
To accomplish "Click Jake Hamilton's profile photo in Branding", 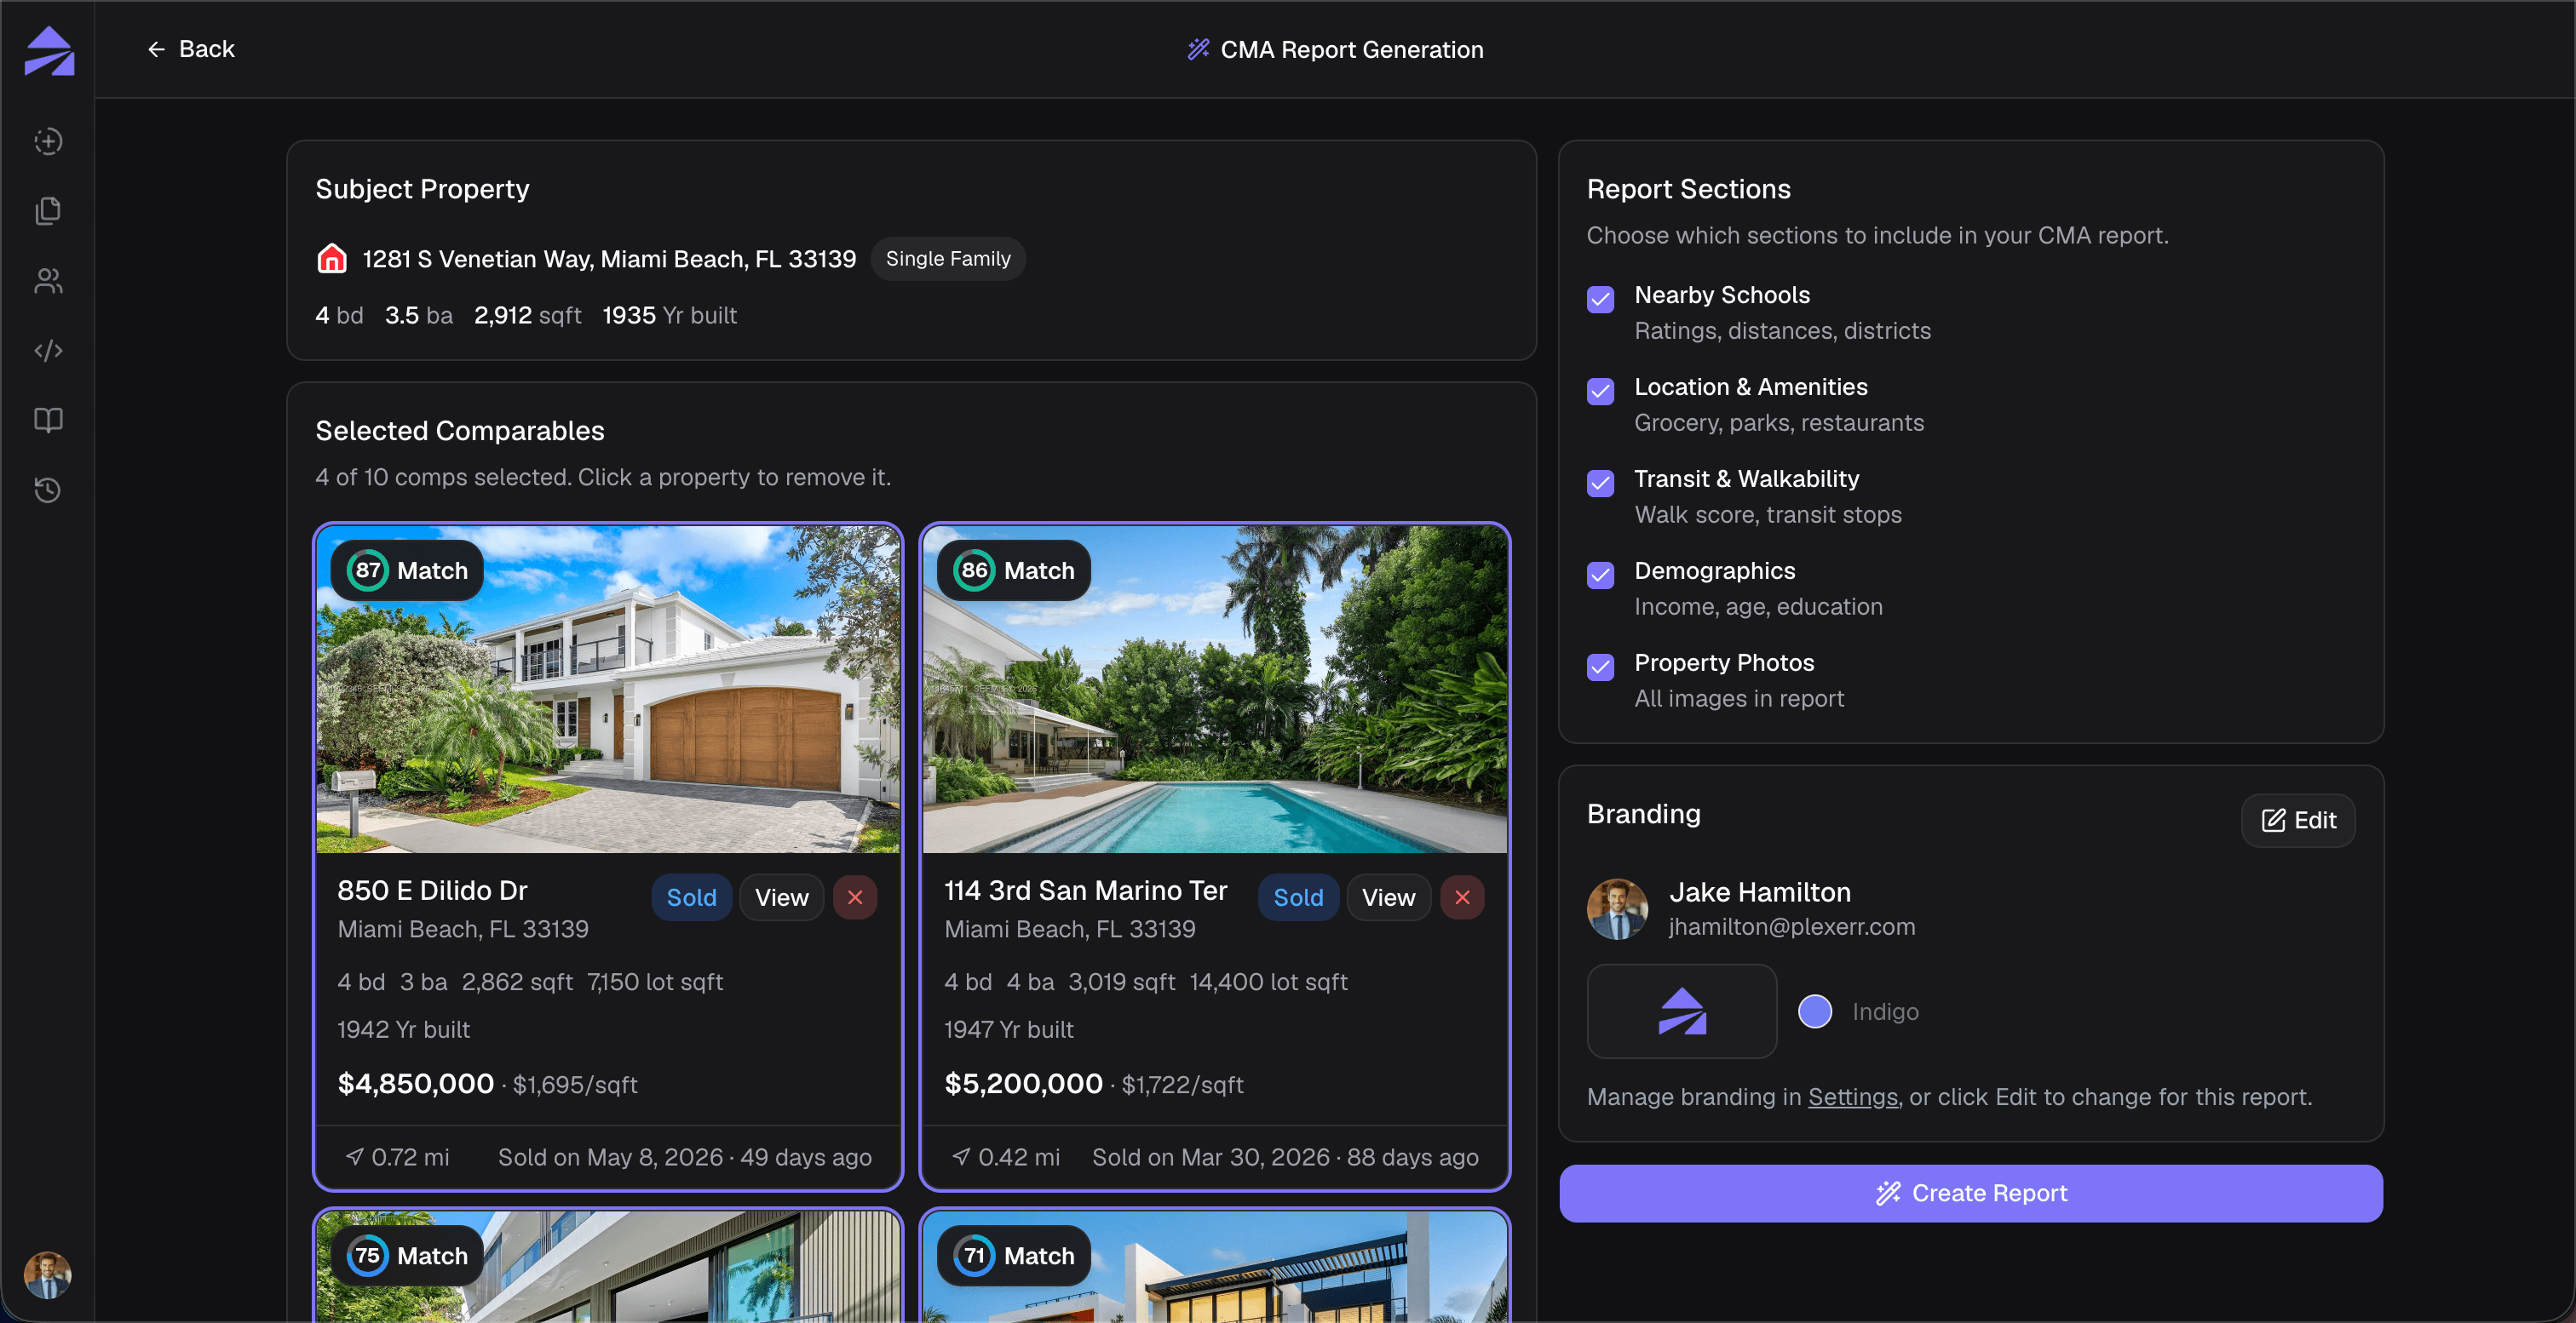I will point(1617,909).
